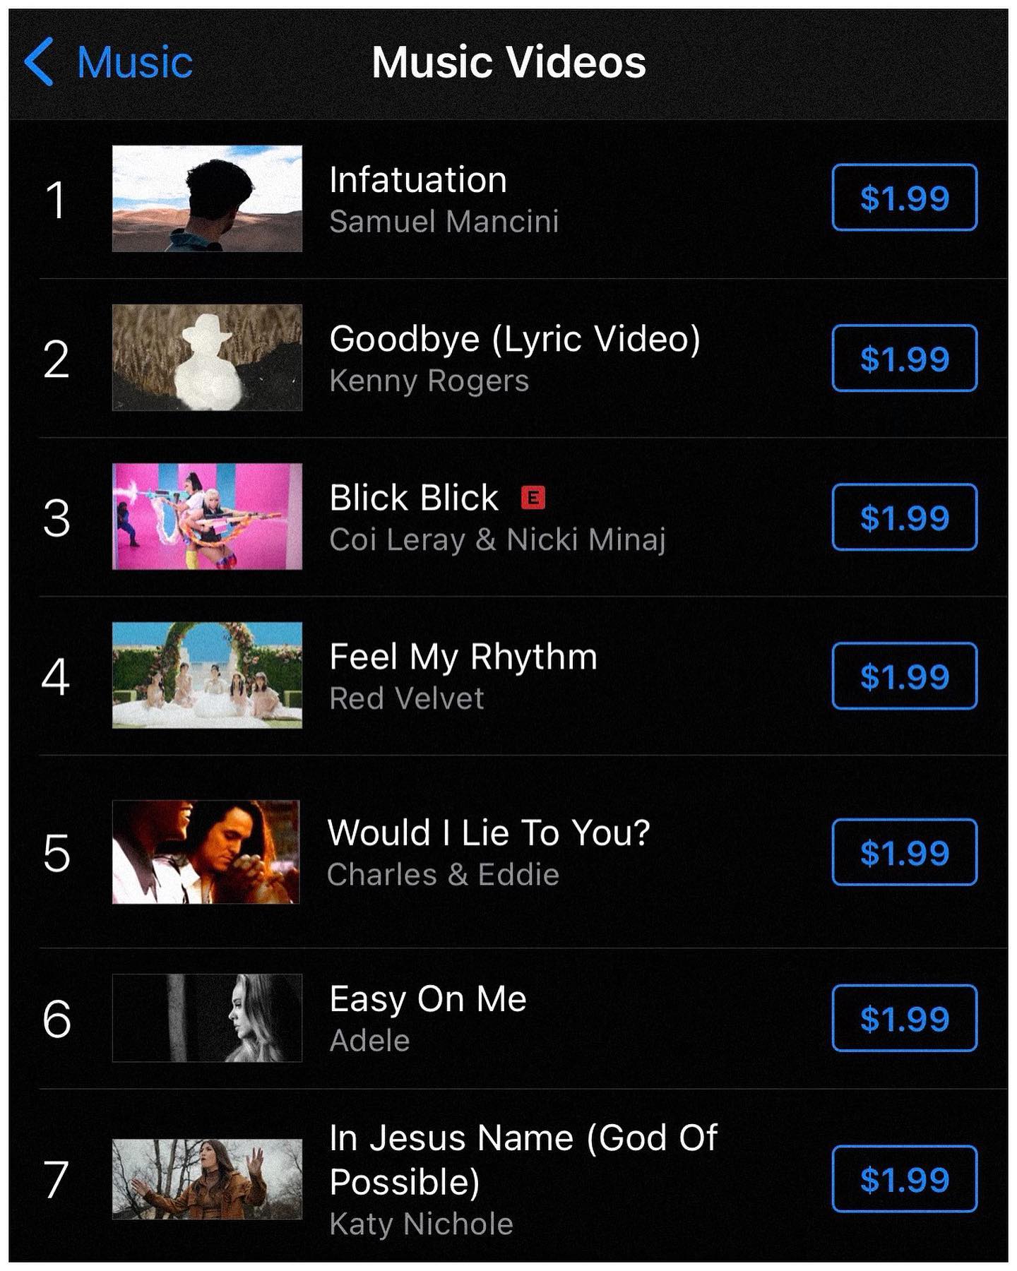Open the Kenny Rogers Goodbye thumbnail
Viewport: 1017px width, 1271px height.
tap(207, 357)
